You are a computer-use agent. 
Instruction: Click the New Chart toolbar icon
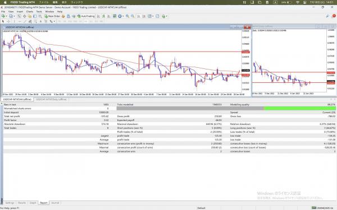pyautogui.click(x=3, y=16)
